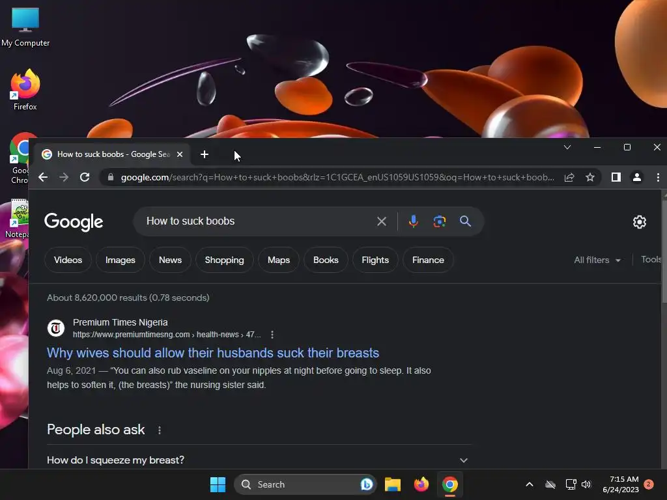
Task: Select the Firefox desktop shortcut
Action: point(25,90)
